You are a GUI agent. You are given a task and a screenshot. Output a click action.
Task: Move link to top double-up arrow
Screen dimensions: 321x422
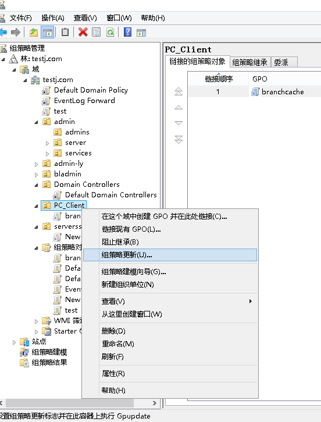tap(179, 91)
